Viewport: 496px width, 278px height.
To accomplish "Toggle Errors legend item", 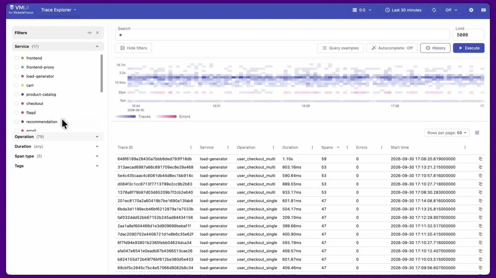I will coord(173,117).
